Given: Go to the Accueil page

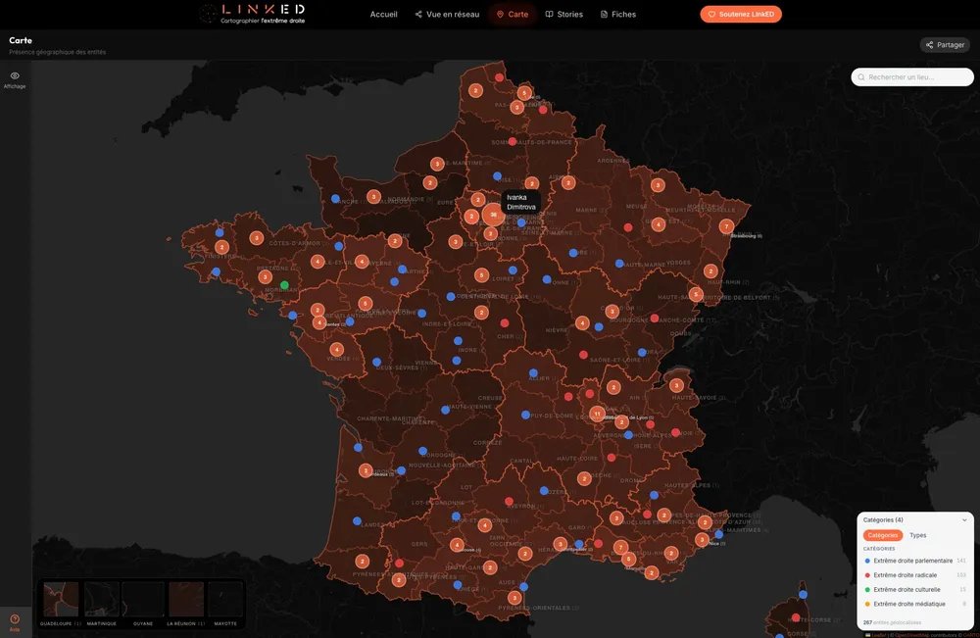Looking at the screenshot, I should click(x=383, y=14).
